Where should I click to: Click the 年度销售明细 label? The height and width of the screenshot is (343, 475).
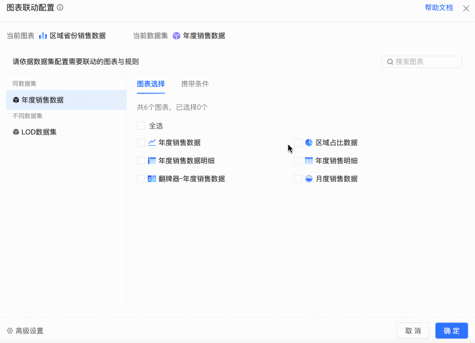click(x=337, y=160)
